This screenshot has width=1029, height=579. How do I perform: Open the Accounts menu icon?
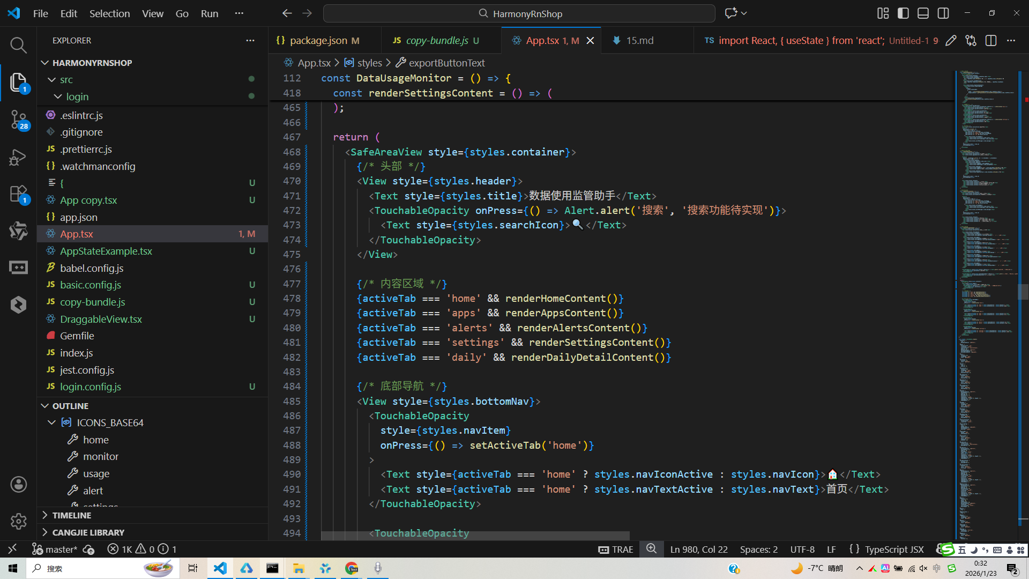click(x=18, y=485)
